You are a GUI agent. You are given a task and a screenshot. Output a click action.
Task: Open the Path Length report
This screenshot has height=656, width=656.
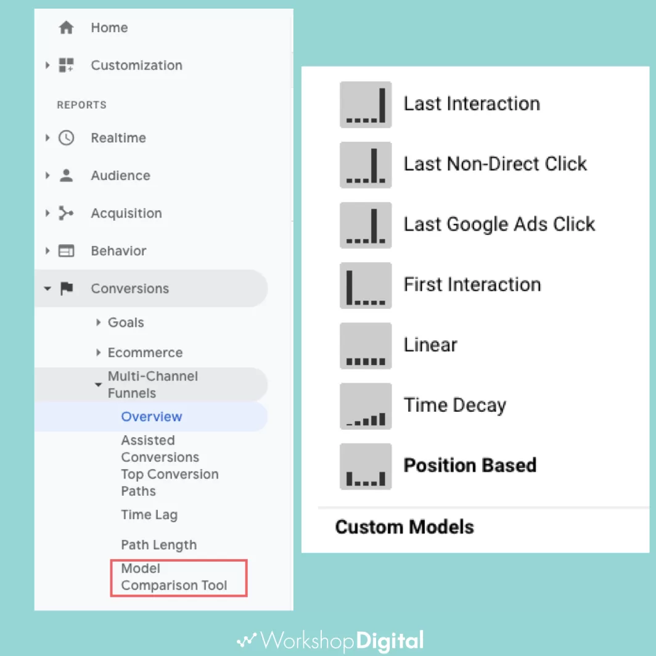(x=159, y=545)
